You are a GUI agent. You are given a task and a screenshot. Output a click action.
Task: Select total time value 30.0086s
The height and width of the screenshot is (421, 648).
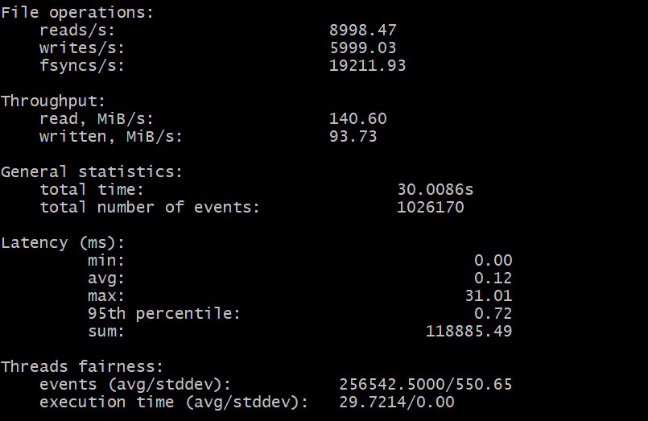[x=435, y=190]
